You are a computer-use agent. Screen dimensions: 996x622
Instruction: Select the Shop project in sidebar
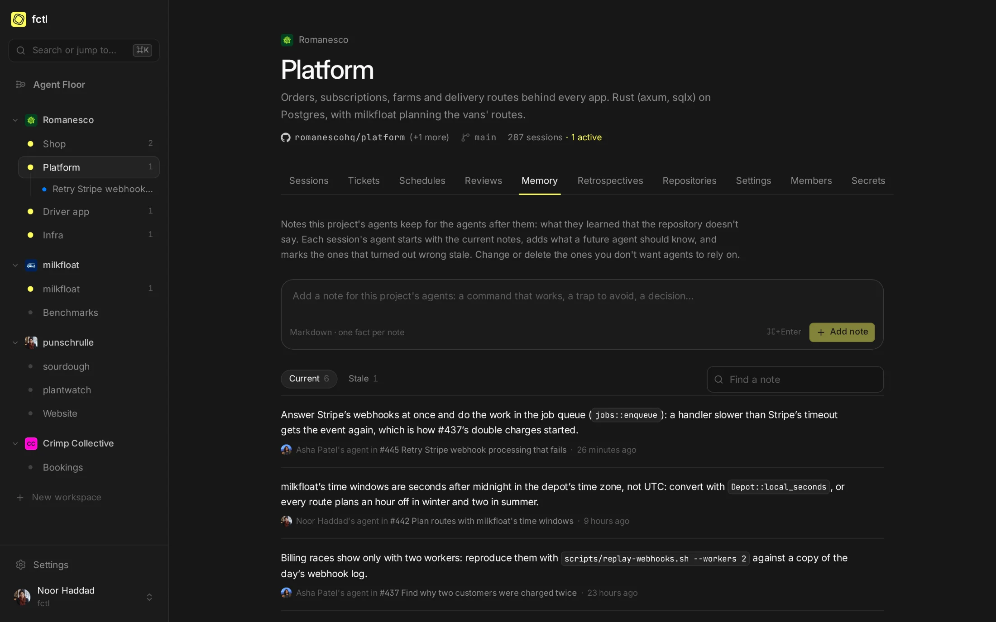(x=89, y=144)
